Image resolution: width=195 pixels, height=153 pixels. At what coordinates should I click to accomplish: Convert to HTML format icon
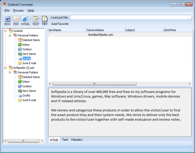coord(25,19)
